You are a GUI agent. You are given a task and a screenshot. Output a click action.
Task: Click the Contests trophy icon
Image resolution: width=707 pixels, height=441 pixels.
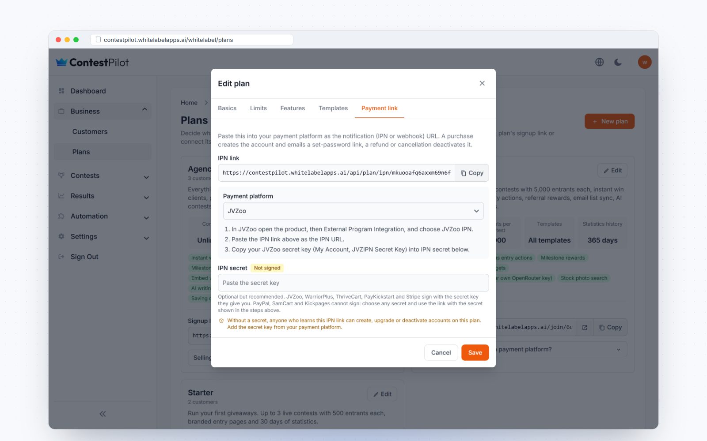pos(61,176)
